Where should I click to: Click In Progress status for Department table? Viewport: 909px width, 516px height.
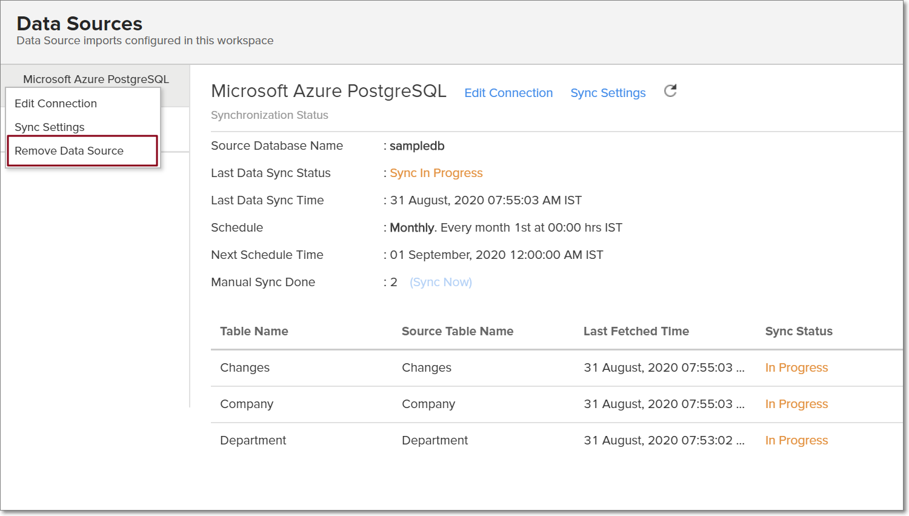pos(796,440)
